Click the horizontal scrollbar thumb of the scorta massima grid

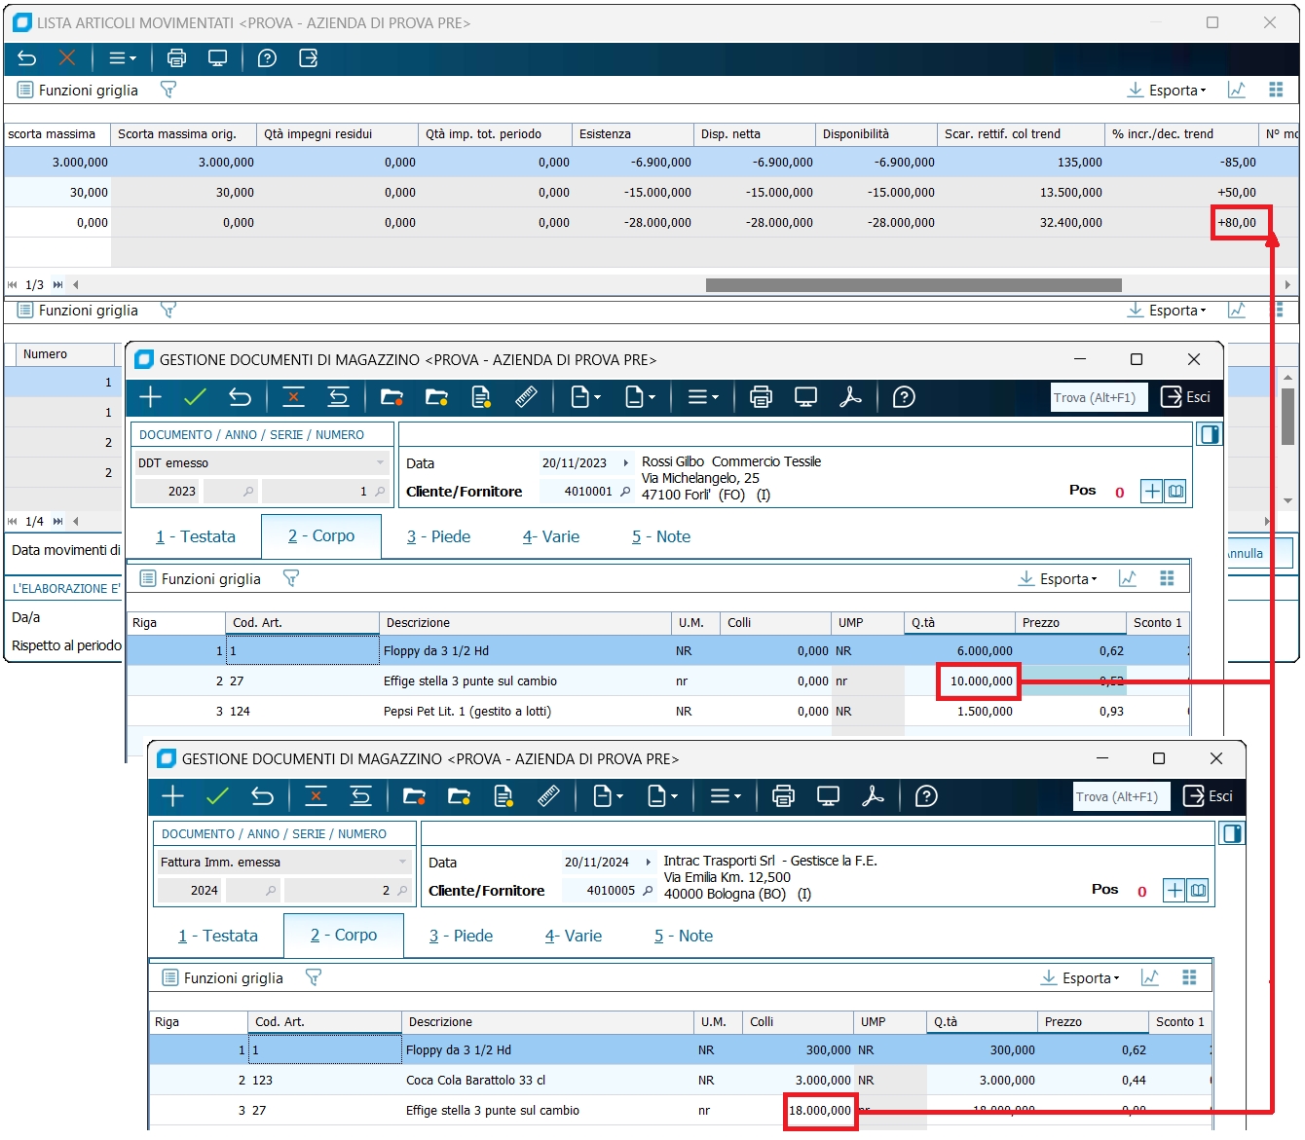(x=913, y=285)
